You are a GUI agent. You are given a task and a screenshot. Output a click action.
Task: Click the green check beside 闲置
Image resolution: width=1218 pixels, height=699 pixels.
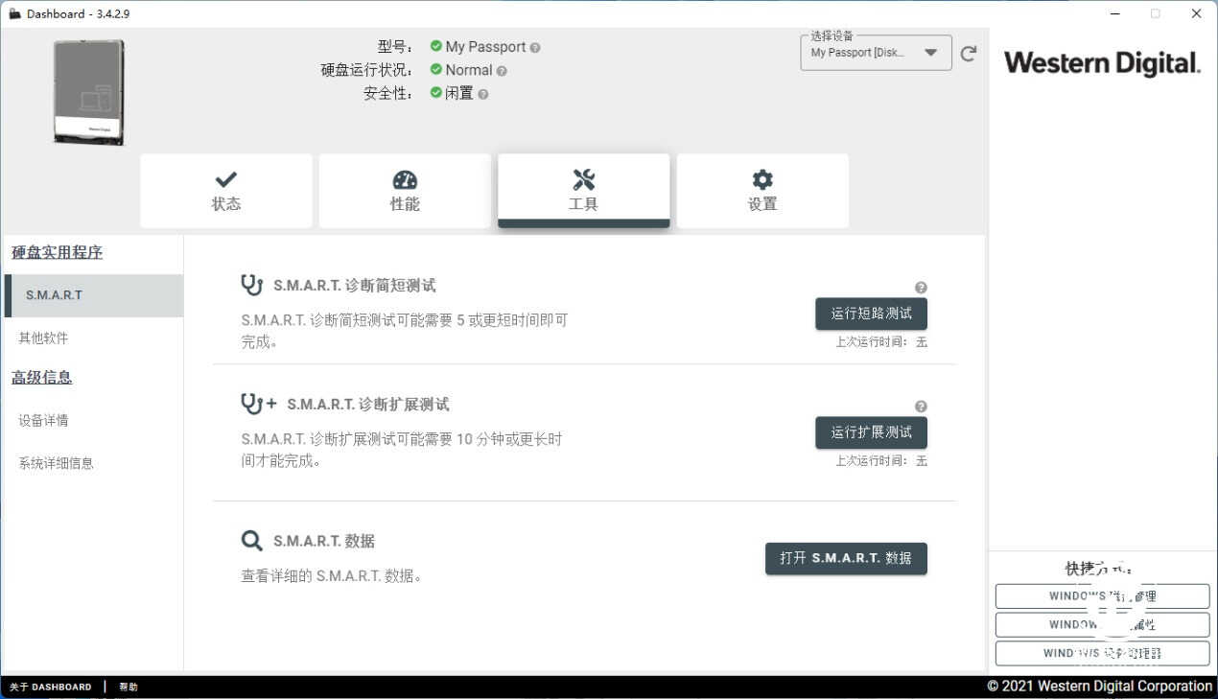[x=436, y=93]
